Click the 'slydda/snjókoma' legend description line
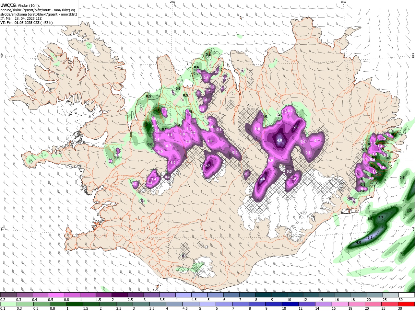This screenshot has width=415, height=311. [x=39, y=14]
